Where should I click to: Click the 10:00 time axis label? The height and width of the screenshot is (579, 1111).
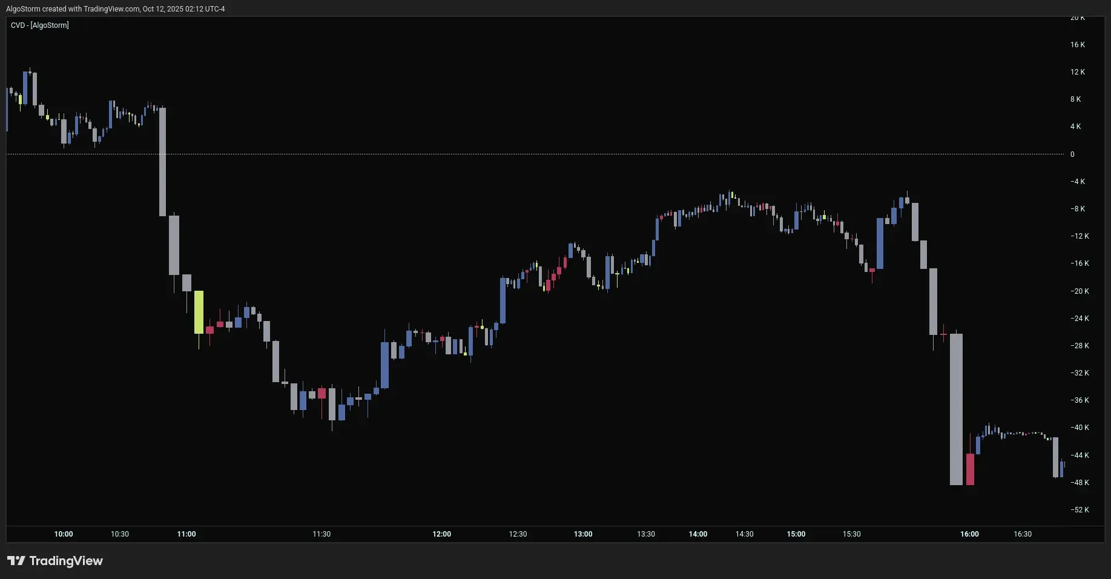click(64, 534)
